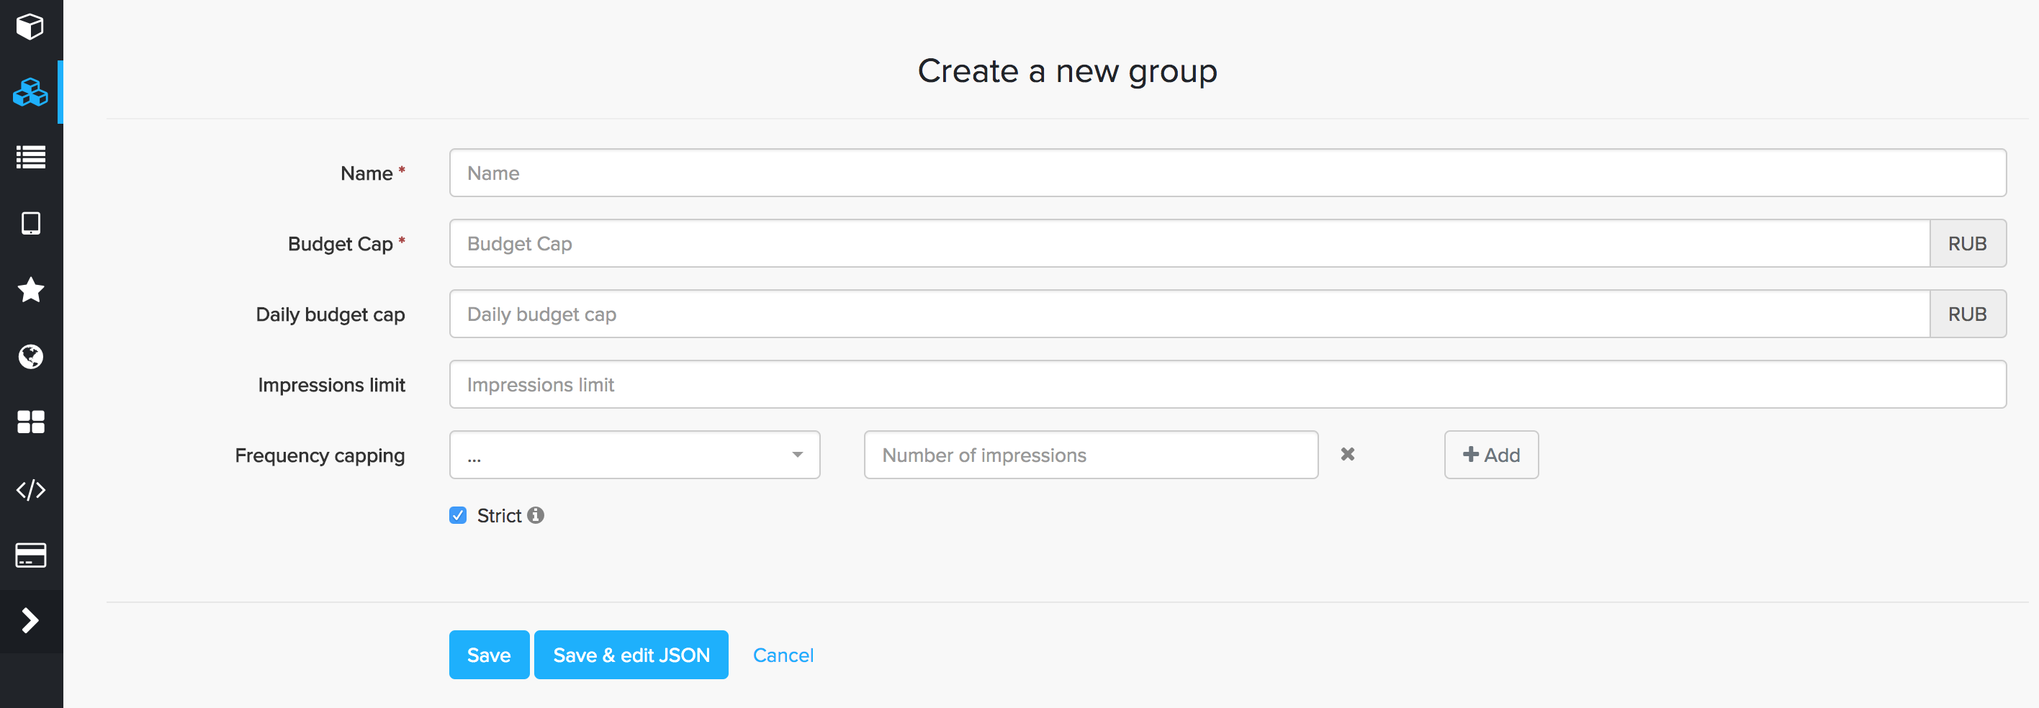This screenshot has height=708, width=2039.
Task: Click the tablet device sidebar icon
Action: pos(30,224)
